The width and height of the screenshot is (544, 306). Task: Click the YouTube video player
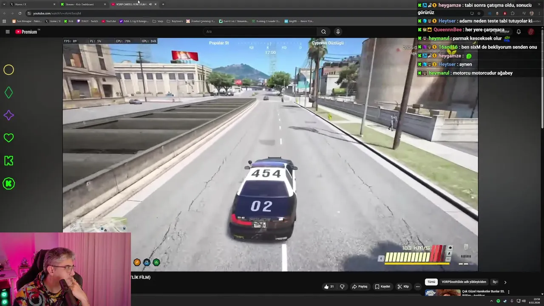pos(270,155)
